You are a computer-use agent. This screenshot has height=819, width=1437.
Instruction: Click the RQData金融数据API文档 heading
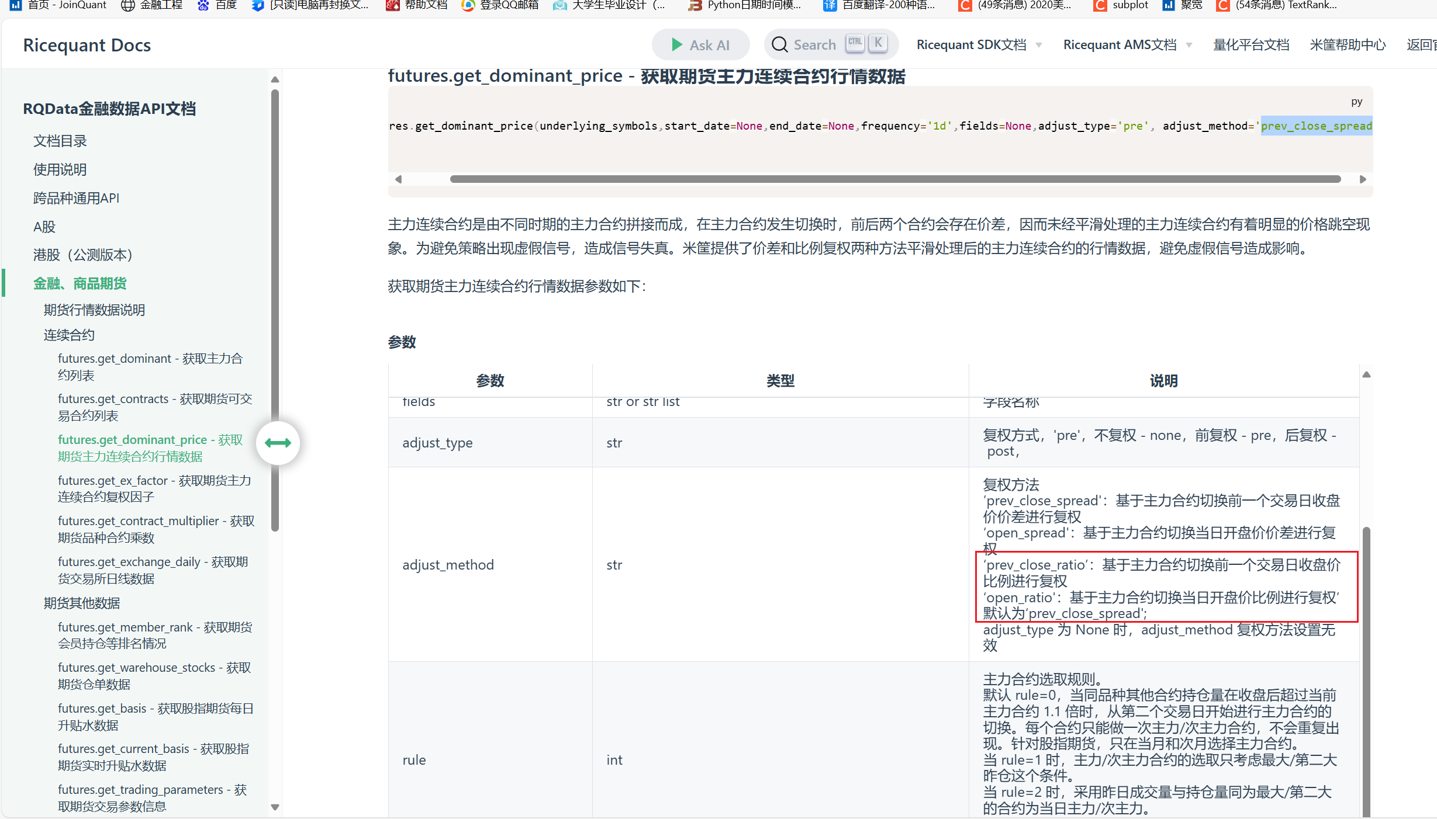tap(109, 109)
